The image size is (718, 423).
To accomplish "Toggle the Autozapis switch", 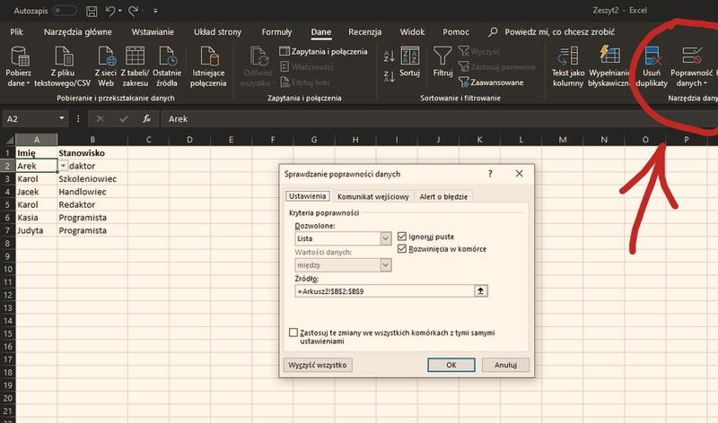I will (x=65, y=11).
